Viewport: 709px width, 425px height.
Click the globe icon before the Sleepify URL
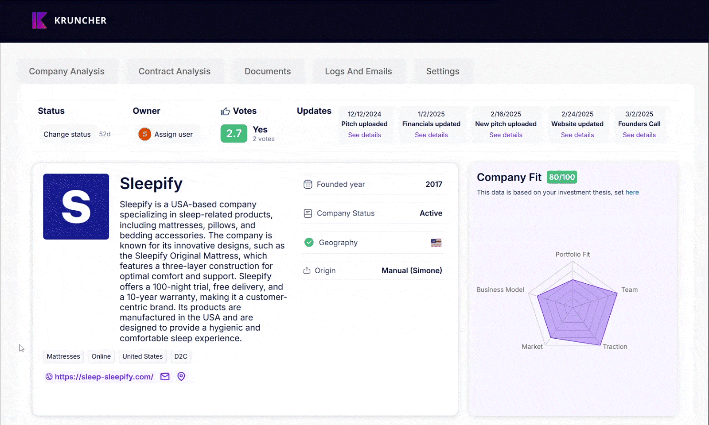click(49, 377)
